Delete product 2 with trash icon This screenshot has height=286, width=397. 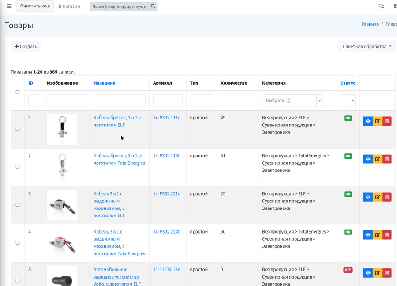click(387, 159)
